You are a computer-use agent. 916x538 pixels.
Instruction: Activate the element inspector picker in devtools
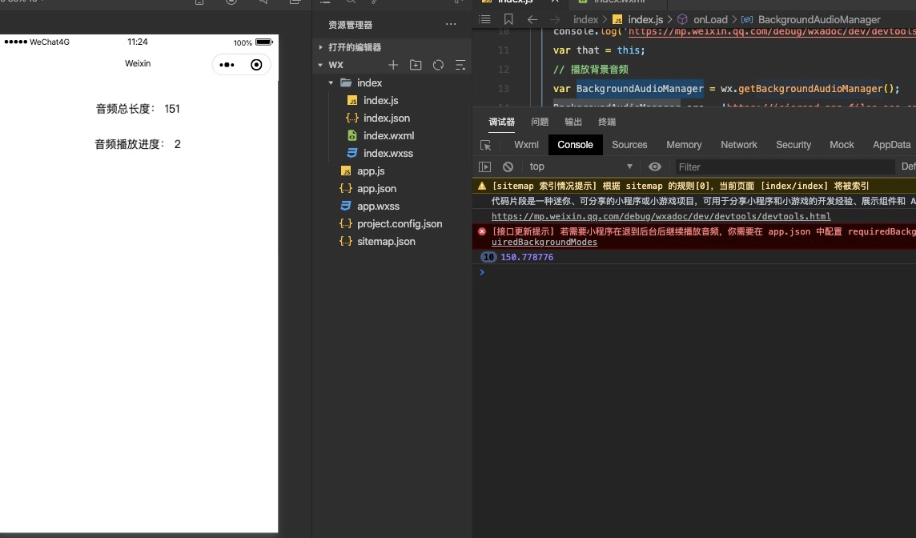point(485,145)
